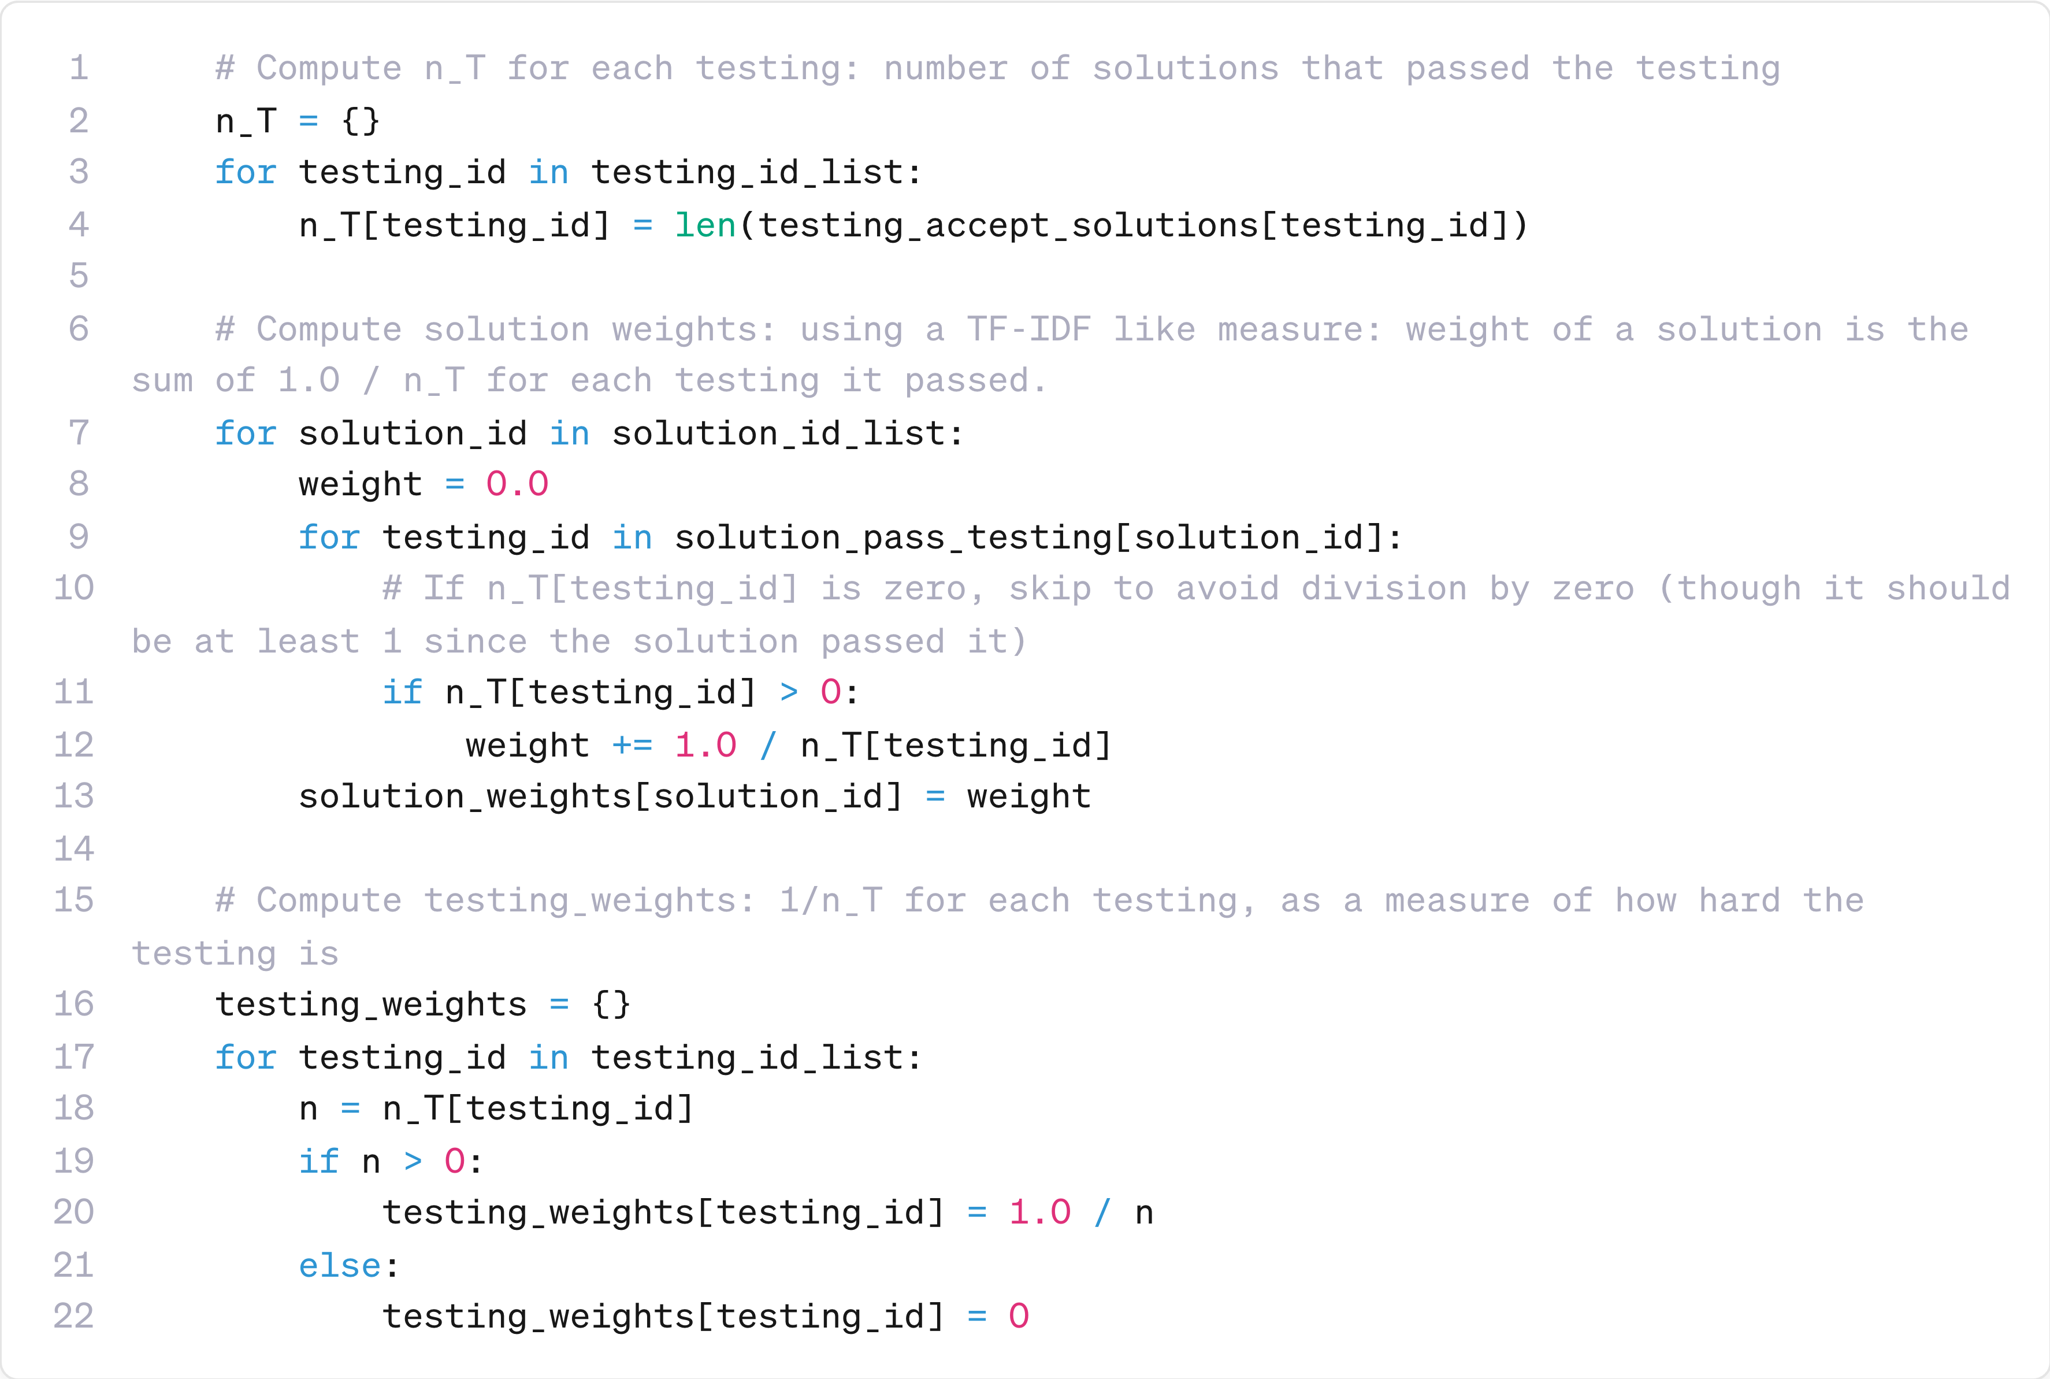Click the testing_accept_solutions identifier
The height and width of the screenshot is (1379, 2050).
pos(1008,225)
